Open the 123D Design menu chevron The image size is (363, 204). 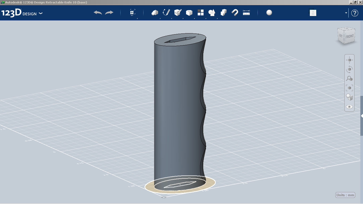41,13
